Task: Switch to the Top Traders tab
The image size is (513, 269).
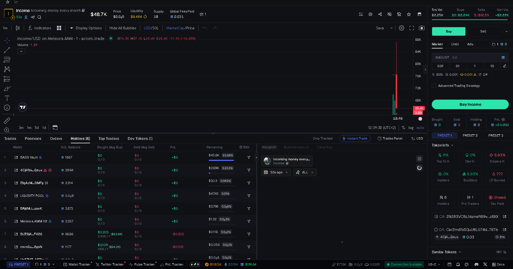Action: point(109,139)
